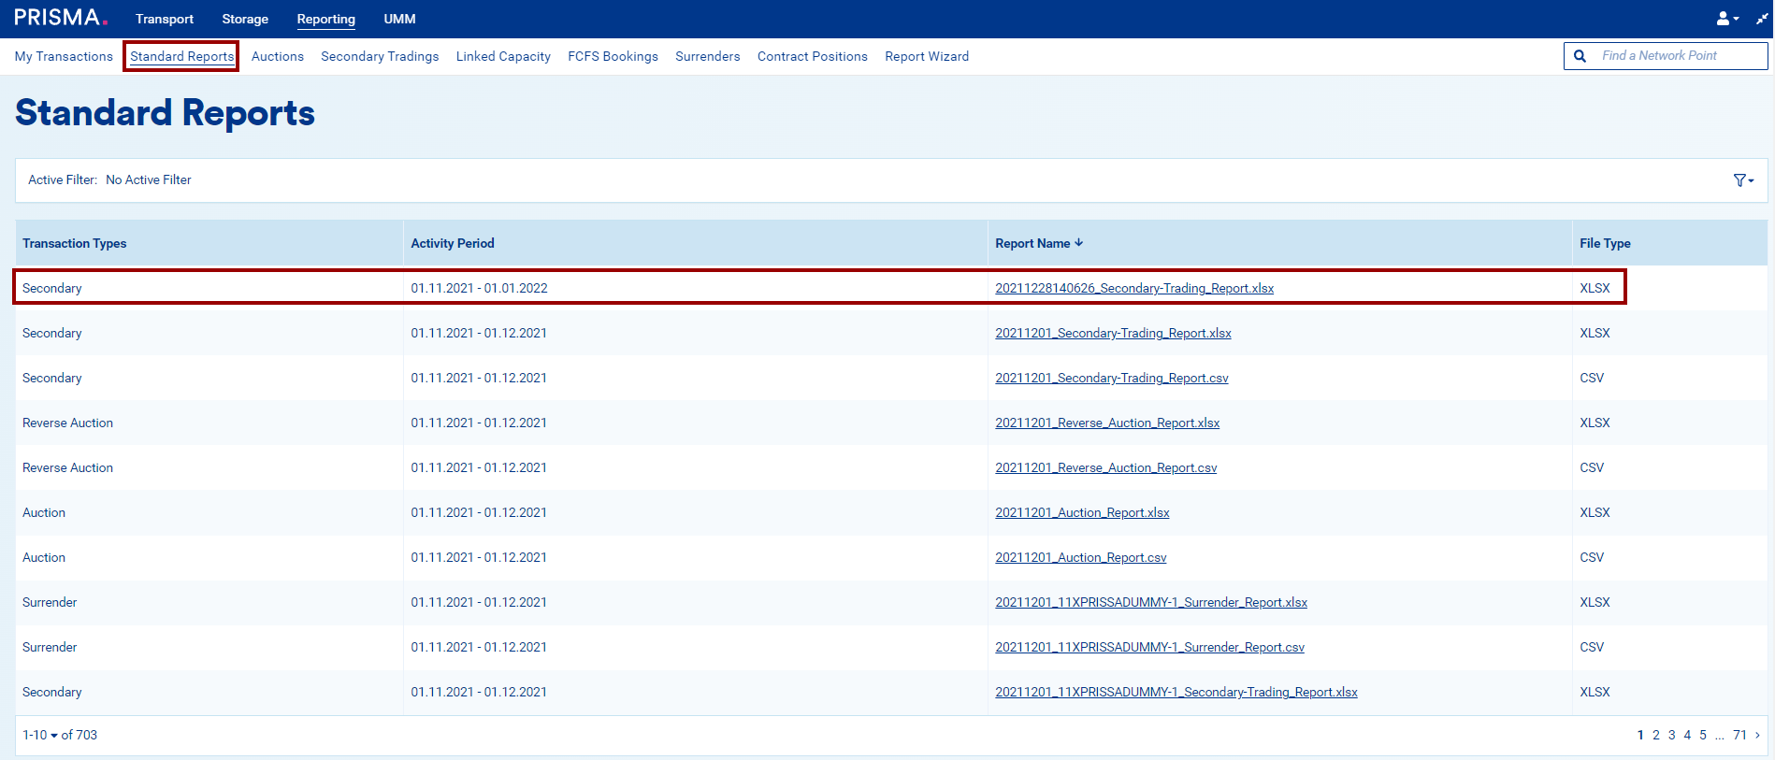Open 20211201_Reverse_Auction_Report.xlsx link
The height and width of the screenshot is (760, 1775).
click(x=1106, y=423)
